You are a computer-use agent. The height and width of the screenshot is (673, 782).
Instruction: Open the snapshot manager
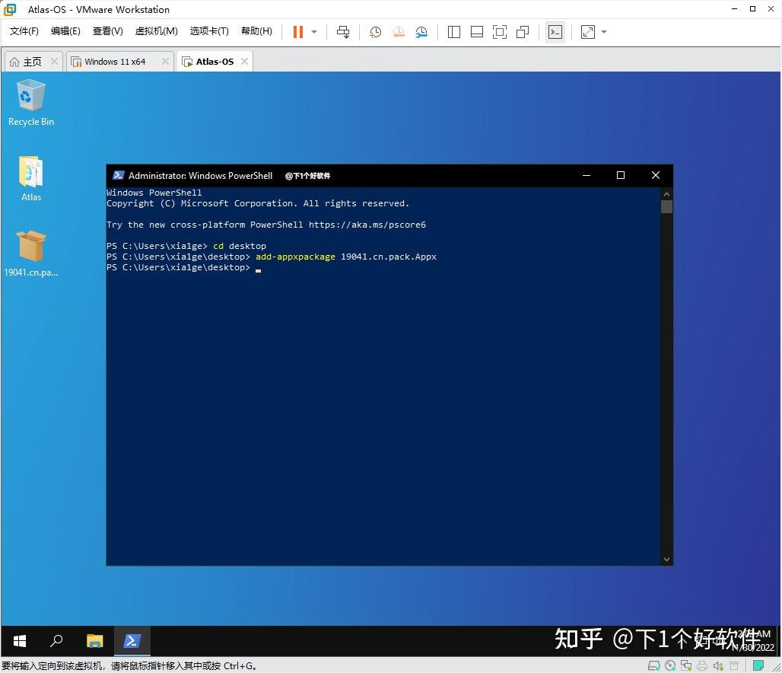point(421,32)
